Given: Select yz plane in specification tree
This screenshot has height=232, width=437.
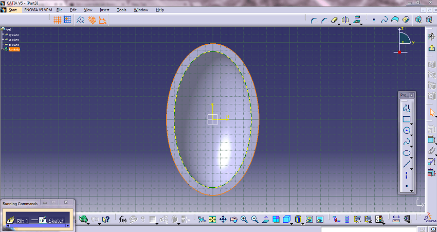Looking at the screenshot, I should [x=14, y=40].
